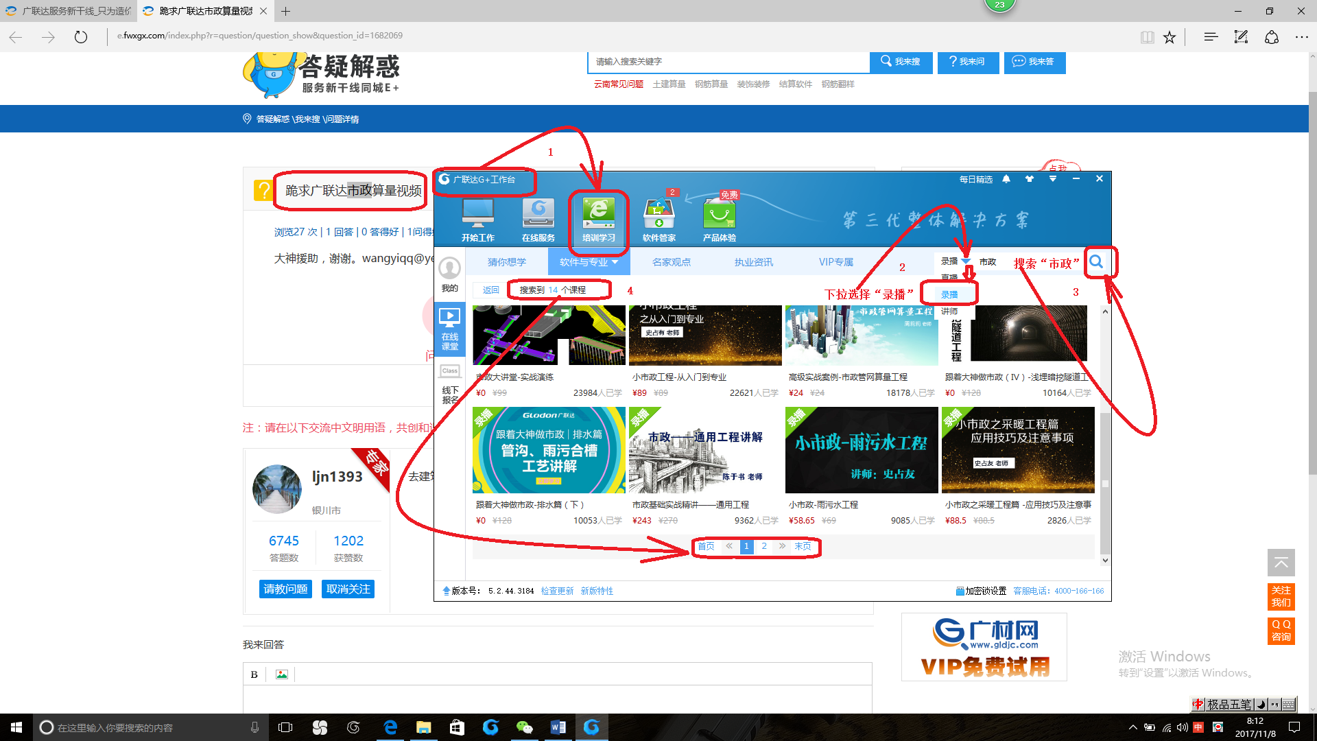Click the course search magnifier icon
The width and height of the screenshot is (1317, 741).
(1096, 261)
